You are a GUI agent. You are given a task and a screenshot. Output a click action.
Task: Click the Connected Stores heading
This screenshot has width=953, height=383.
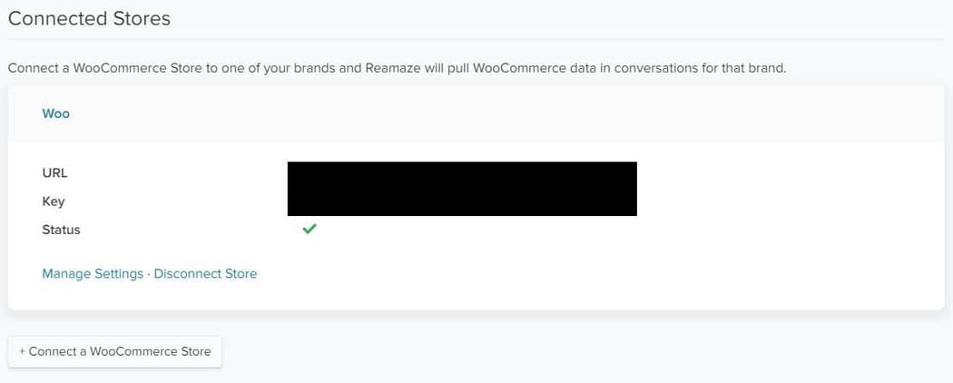(x=89, y=19)
